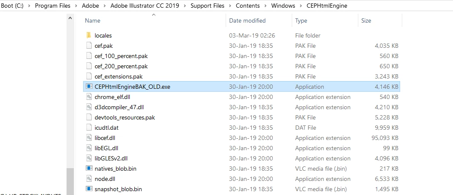453x195 pixels.
Task: Expand chevron after Windows breadcrumb
Action: click(301, 6)
